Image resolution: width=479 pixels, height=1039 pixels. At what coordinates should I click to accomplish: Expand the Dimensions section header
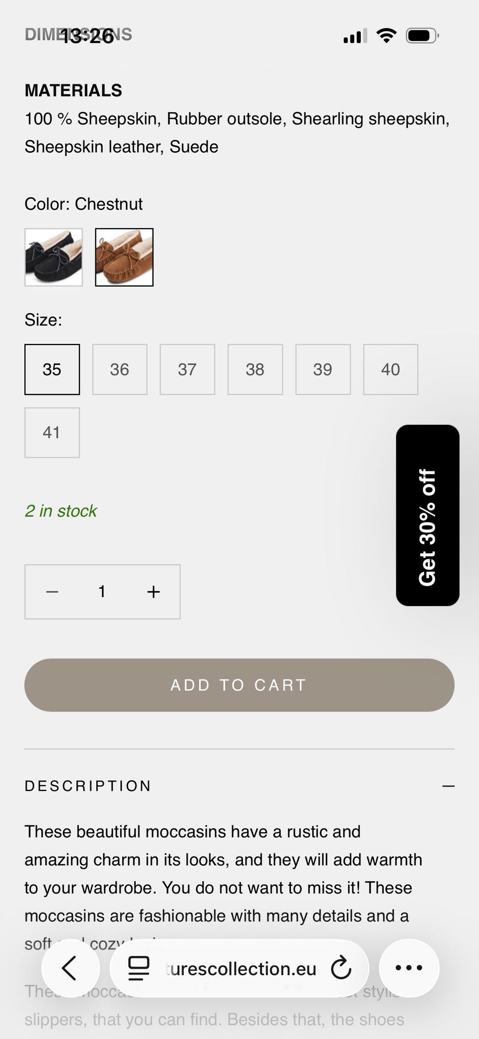[78, 34]
